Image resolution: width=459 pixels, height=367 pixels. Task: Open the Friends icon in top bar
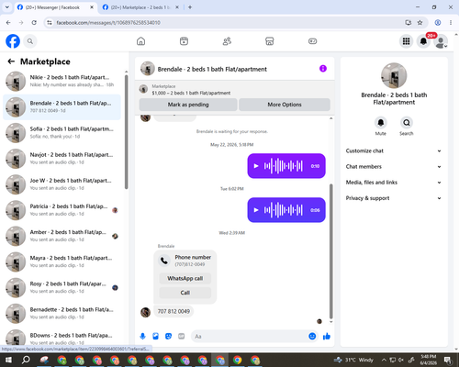pyautogui.click(x=227, y=41)
